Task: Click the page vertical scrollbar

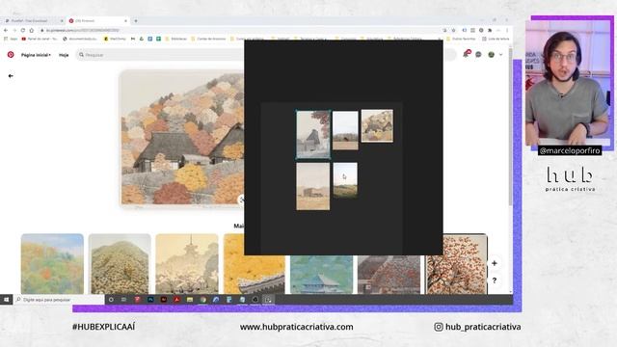Action: click(x=511, y=126)
